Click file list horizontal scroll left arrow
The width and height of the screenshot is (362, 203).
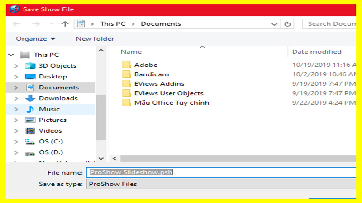point(114,158)
